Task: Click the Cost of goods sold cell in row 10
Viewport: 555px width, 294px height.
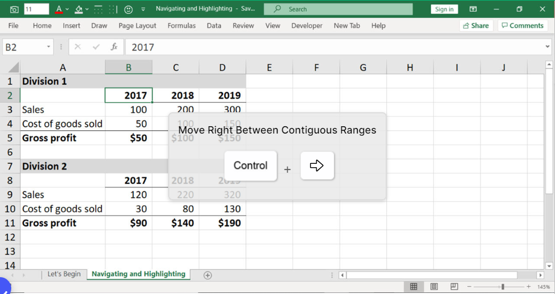Action: [x=63, y=209]
